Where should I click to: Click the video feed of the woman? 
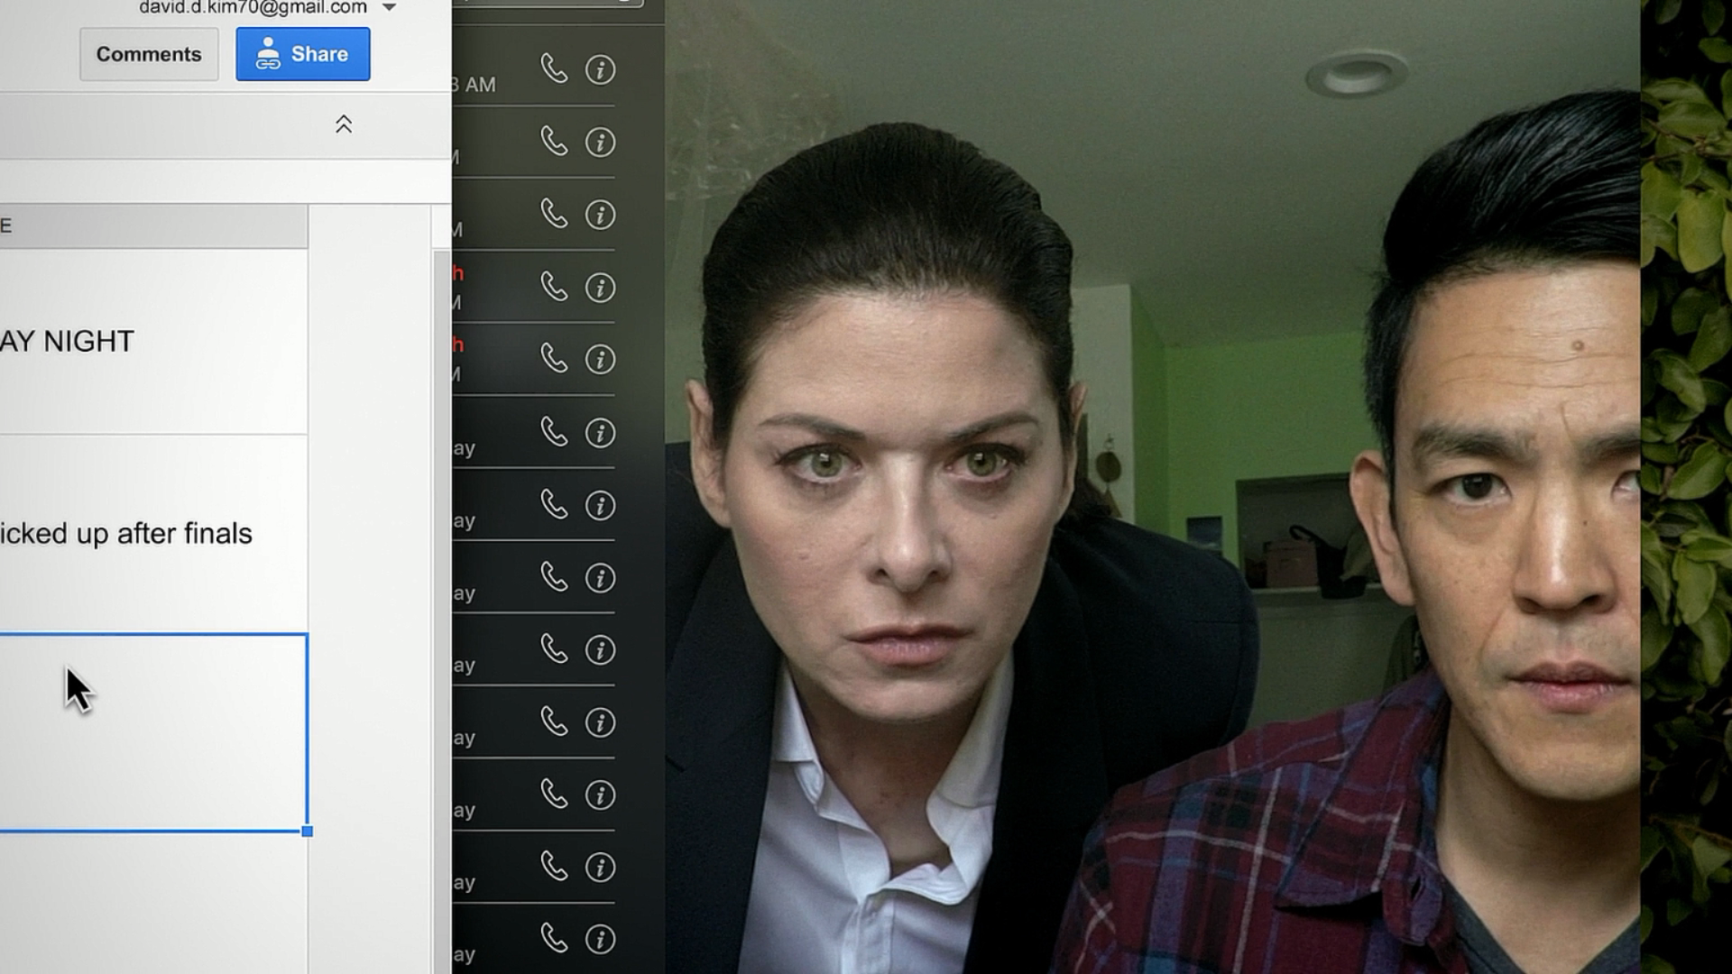click(902, 541)
